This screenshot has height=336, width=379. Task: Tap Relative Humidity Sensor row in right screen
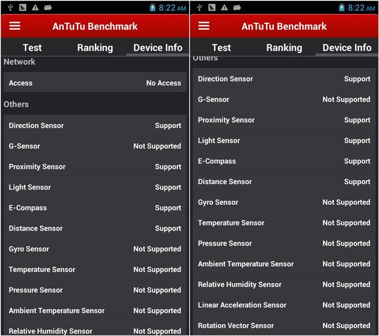(x=284, y=284)
